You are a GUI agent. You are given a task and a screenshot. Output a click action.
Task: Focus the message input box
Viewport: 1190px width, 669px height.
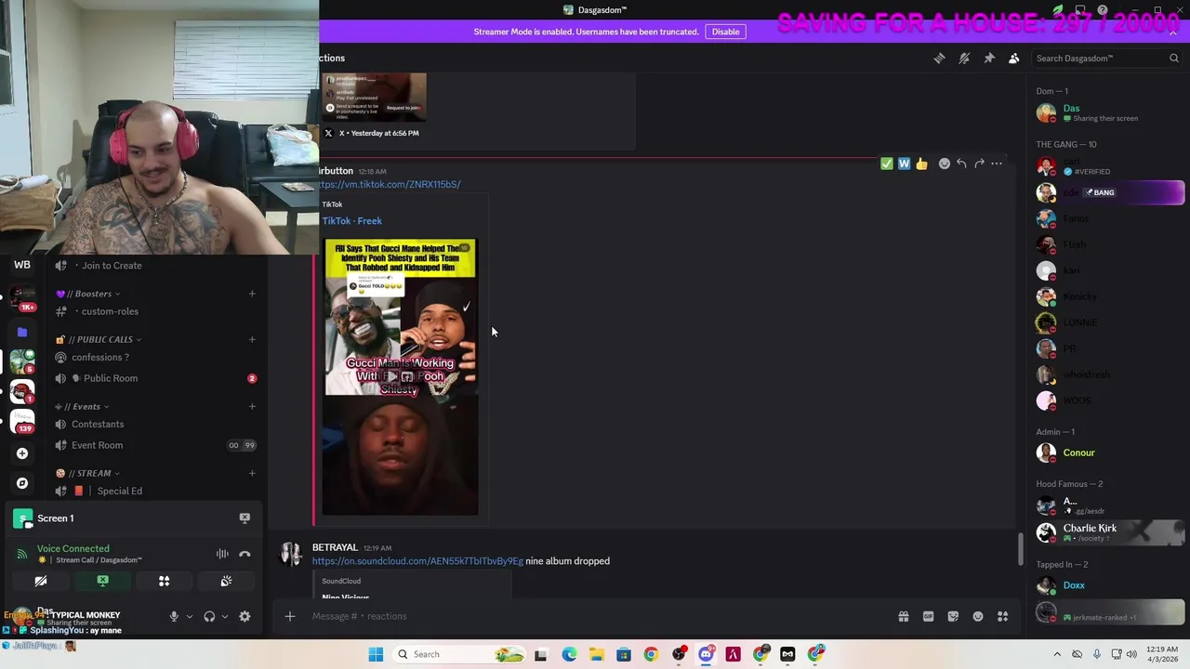595,616
